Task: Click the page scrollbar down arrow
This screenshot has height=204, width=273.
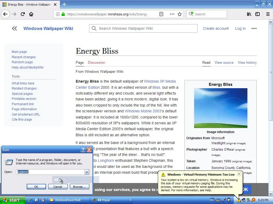Action: click(x=271, y=194)
